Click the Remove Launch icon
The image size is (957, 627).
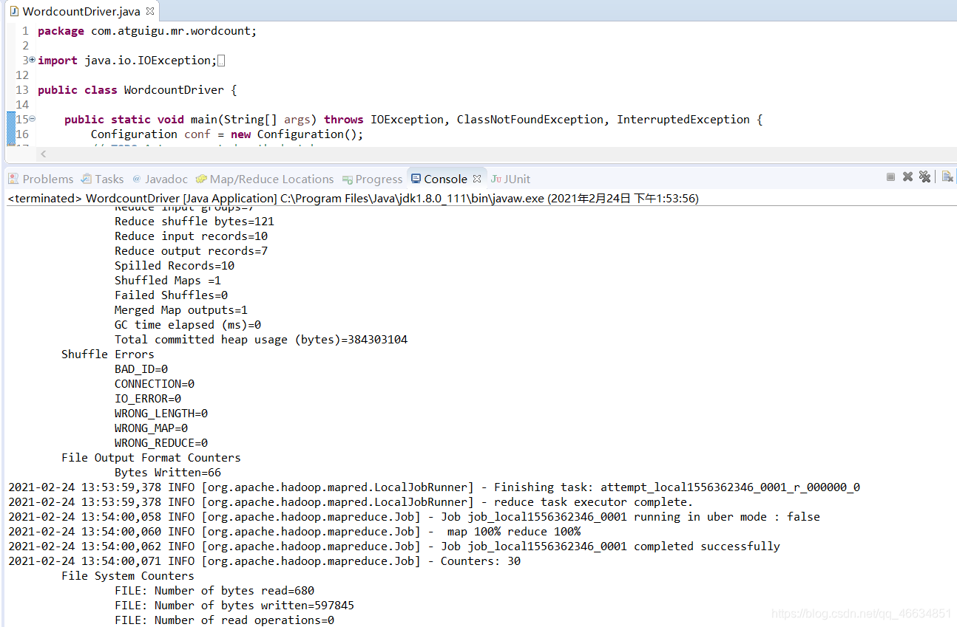(907, 177)
